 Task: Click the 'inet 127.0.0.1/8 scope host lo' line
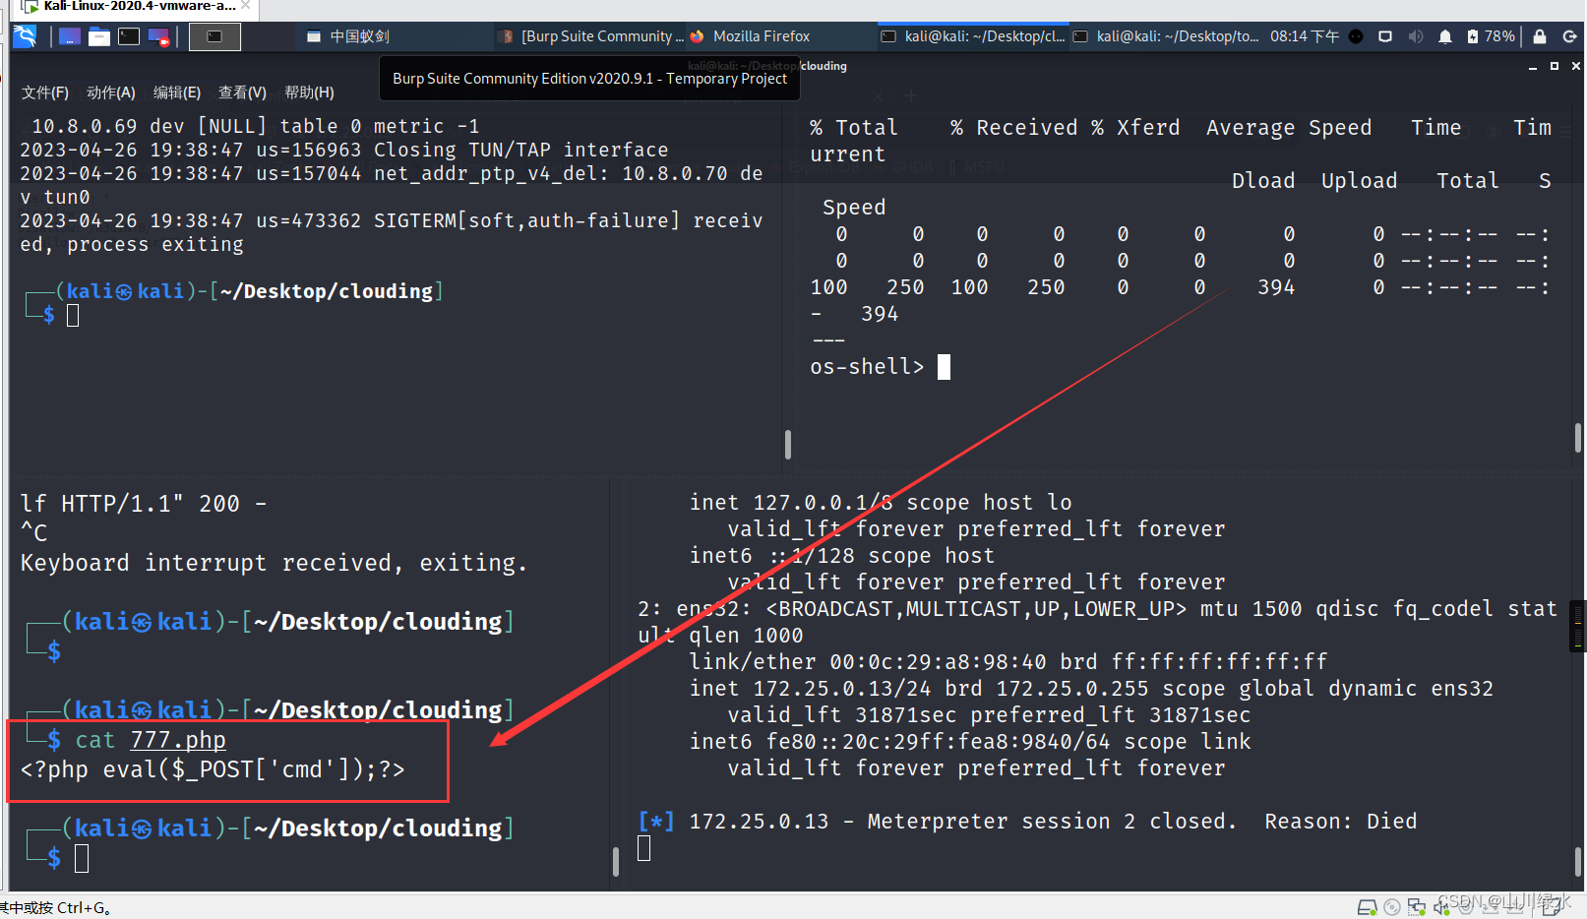(x=881, y=503)
